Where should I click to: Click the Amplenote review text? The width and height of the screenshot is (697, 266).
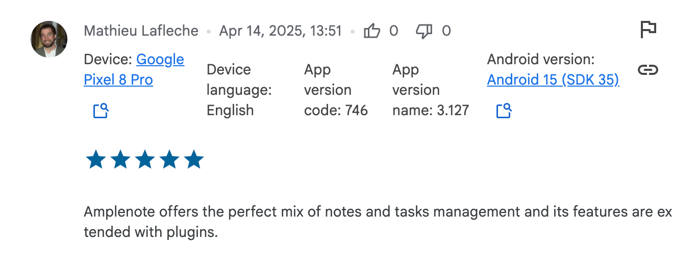378,222
